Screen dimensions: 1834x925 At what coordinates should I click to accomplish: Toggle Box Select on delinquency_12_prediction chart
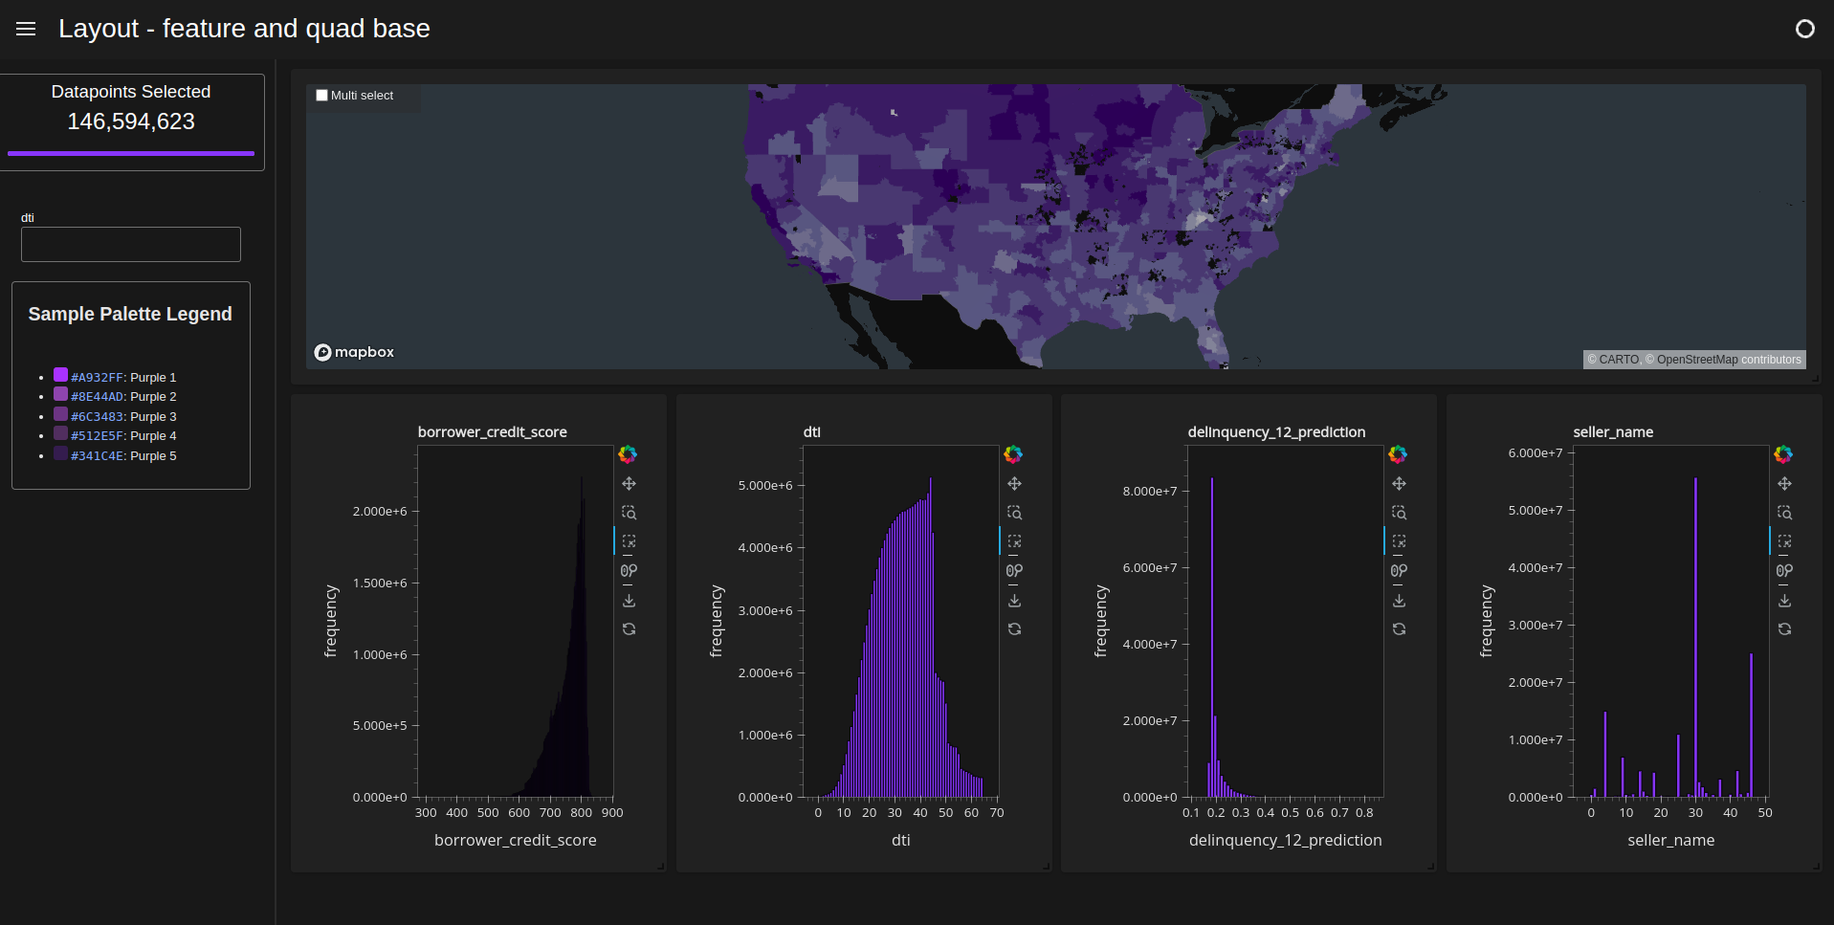point(1399,541)
